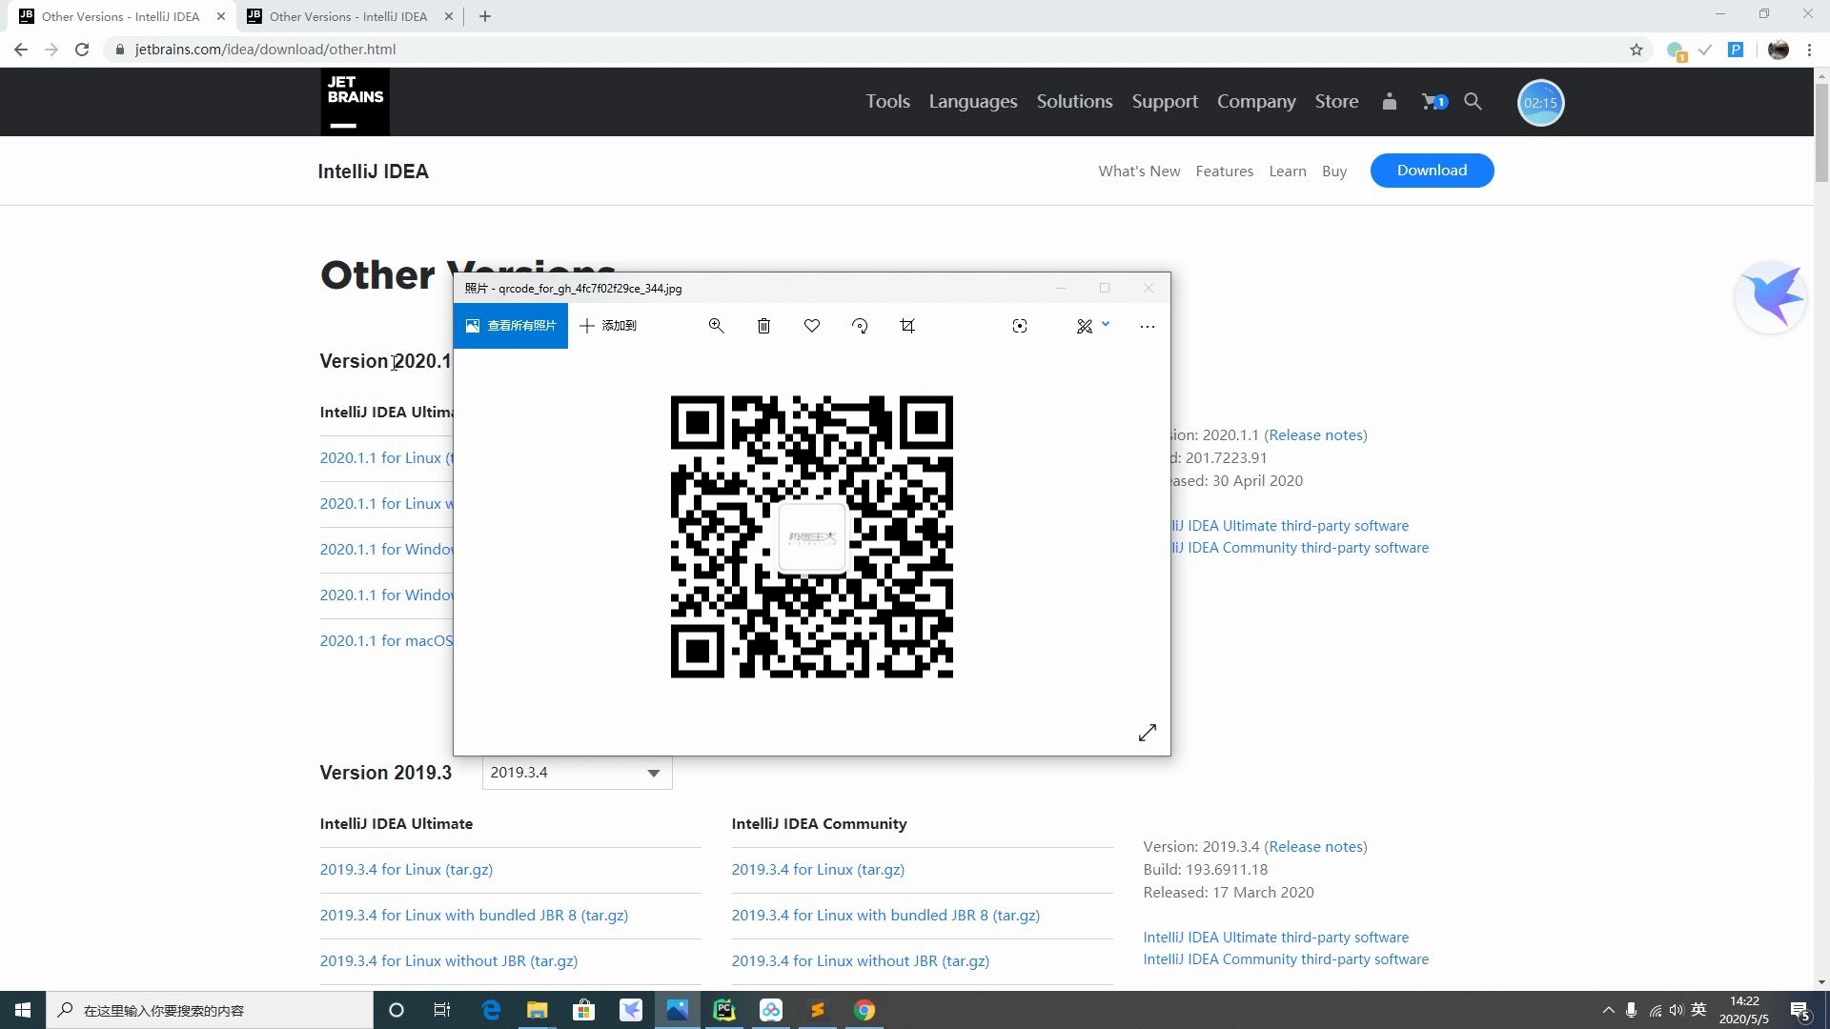Open Features link
This screenshot has height=1029, width=1830.
tap(1224, 171)
